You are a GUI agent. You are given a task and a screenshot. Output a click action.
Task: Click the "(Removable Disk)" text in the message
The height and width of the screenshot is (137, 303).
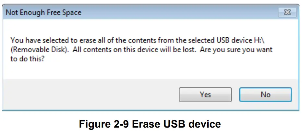(x=35, y=50)
